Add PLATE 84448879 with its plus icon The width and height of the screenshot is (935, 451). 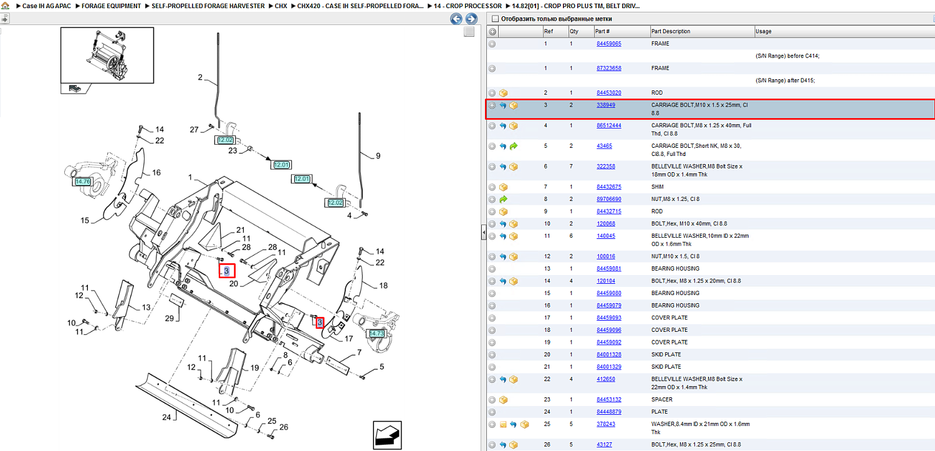click(x=492, y=412)
